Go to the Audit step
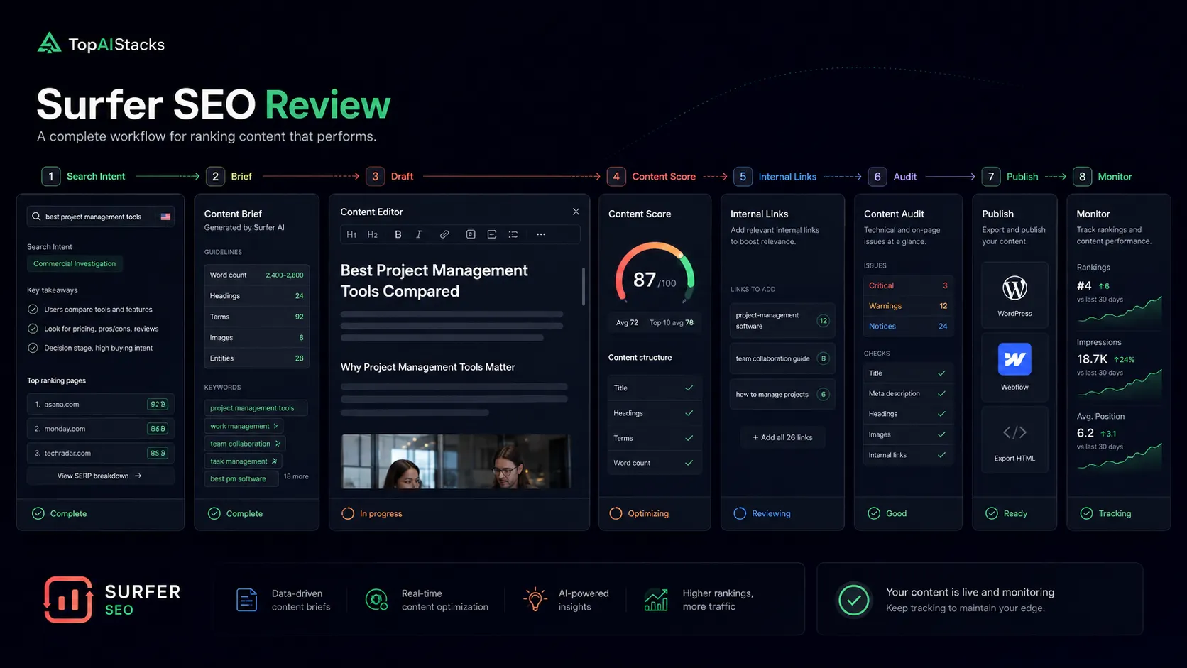1187x668 pixels. [893, 176]
